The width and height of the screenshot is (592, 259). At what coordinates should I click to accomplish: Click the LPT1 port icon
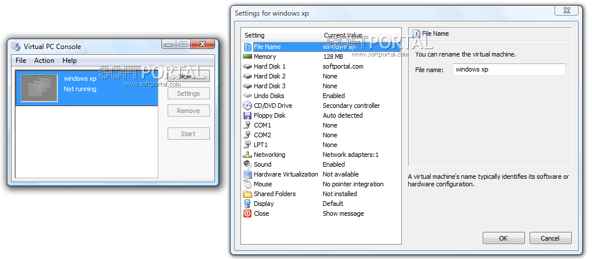pyautogui.click(x=247, y=145)
